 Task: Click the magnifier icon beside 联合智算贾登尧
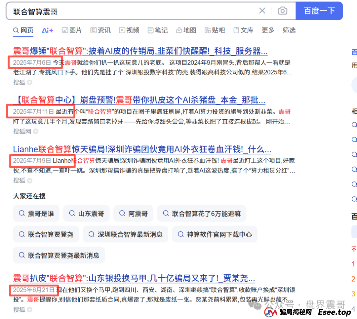[x=21, y=234]
